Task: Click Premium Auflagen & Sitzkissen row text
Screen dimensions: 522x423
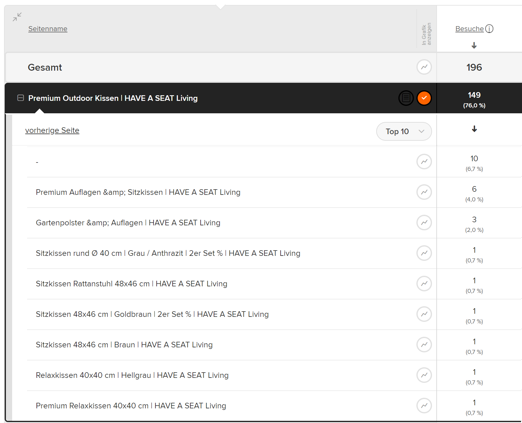Action: coord(138,192)
